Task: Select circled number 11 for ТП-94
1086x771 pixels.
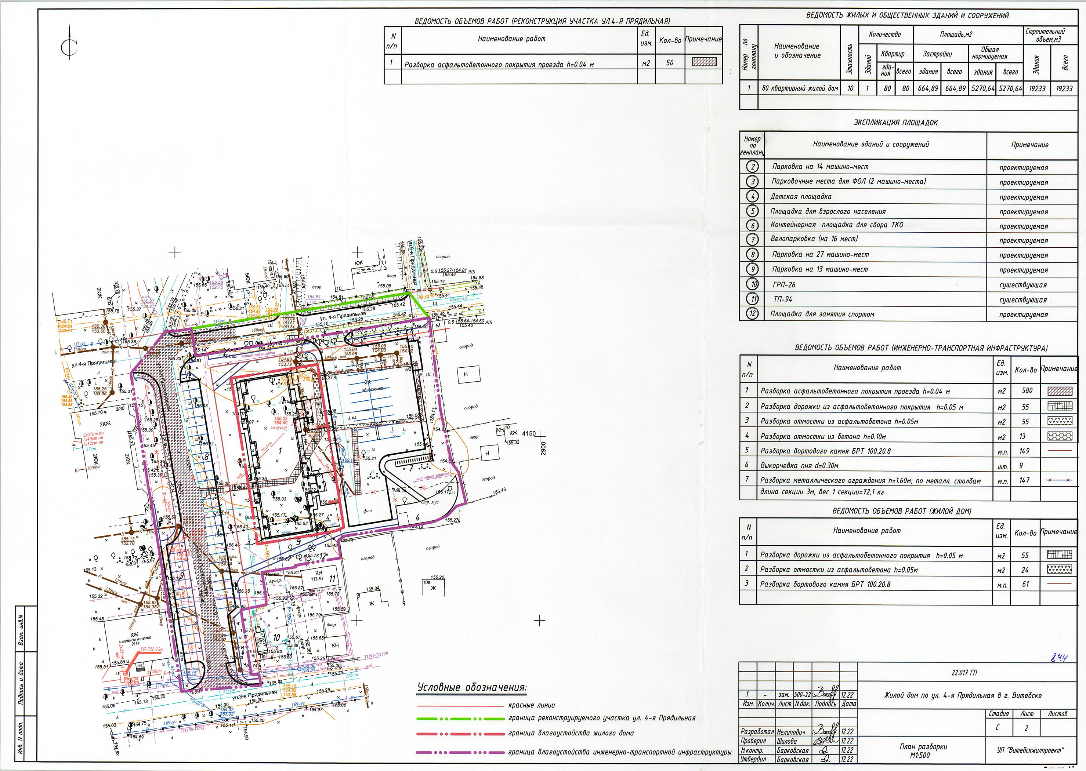Action: click(753, 299)
